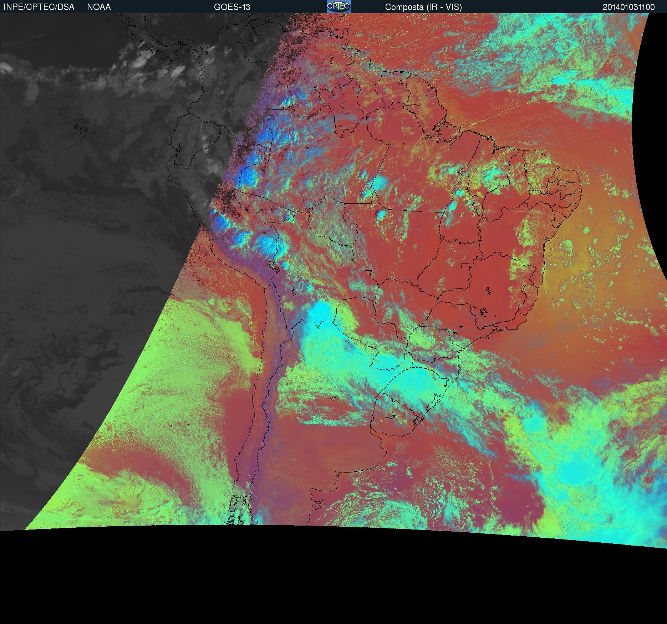Click the black no-data area at the bottom
This screenshot has height=624, width=667.
(321, 588)
